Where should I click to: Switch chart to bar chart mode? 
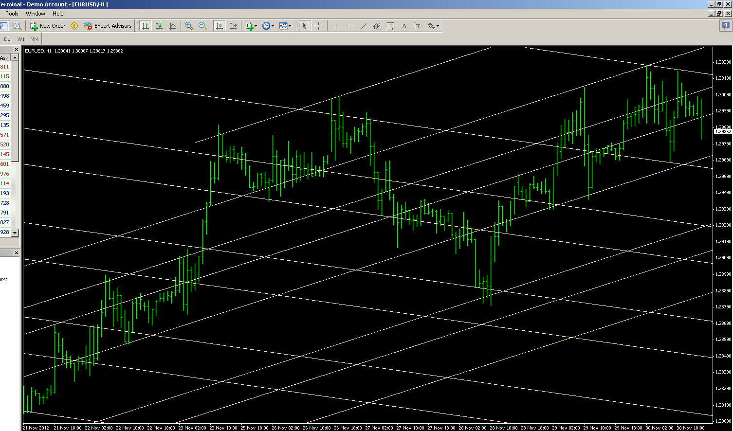[x=145, y=26]
